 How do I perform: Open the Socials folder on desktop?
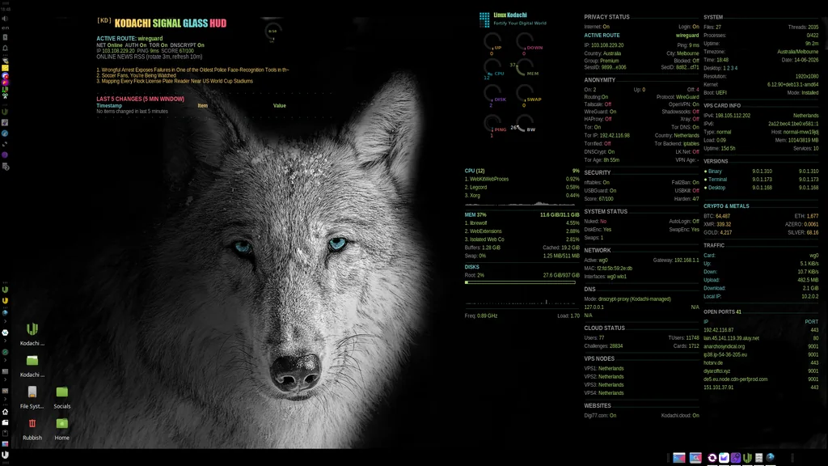click(61, 396)
